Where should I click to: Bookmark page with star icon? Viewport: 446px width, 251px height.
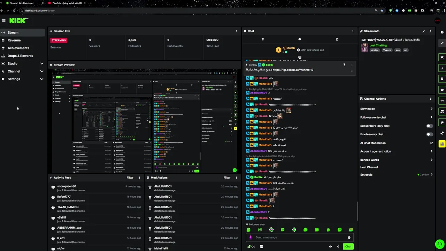(382, 10)
